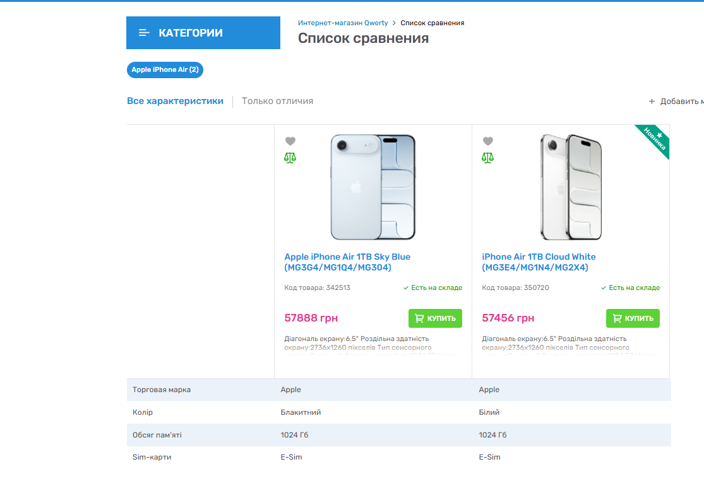Toggle compare scales icon on Cloud White iPhone
The image size is (704, 481).
(x=488, y=158)
